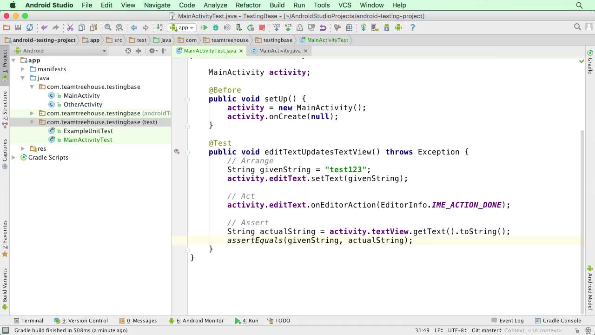Click the purple Revert icon

pos(323,27)
